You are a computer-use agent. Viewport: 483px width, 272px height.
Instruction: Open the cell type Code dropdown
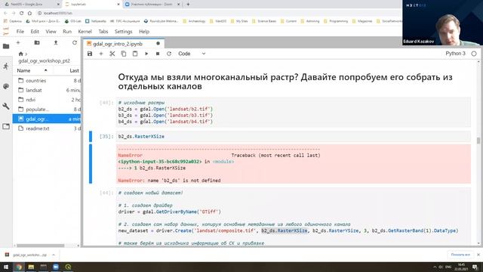[192, 54]
